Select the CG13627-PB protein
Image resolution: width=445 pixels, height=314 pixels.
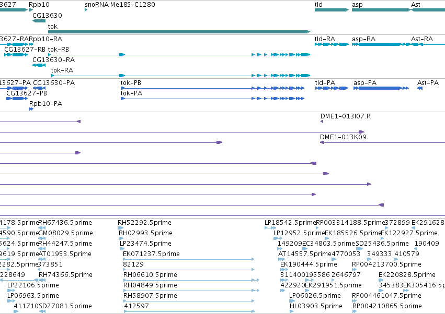click(x=17, y=99)
